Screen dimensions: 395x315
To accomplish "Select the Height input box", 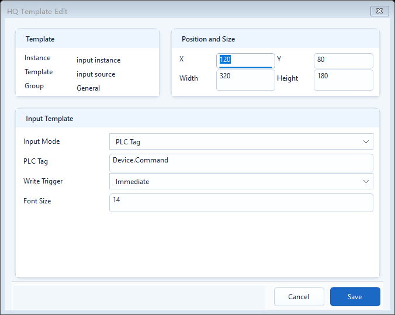I will tap(343, 80).
